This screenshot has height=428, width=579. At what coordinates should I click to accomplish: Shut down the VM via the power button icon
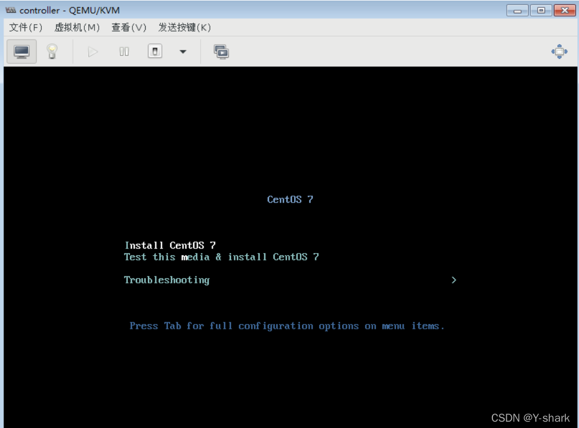[x=154, y=51]
